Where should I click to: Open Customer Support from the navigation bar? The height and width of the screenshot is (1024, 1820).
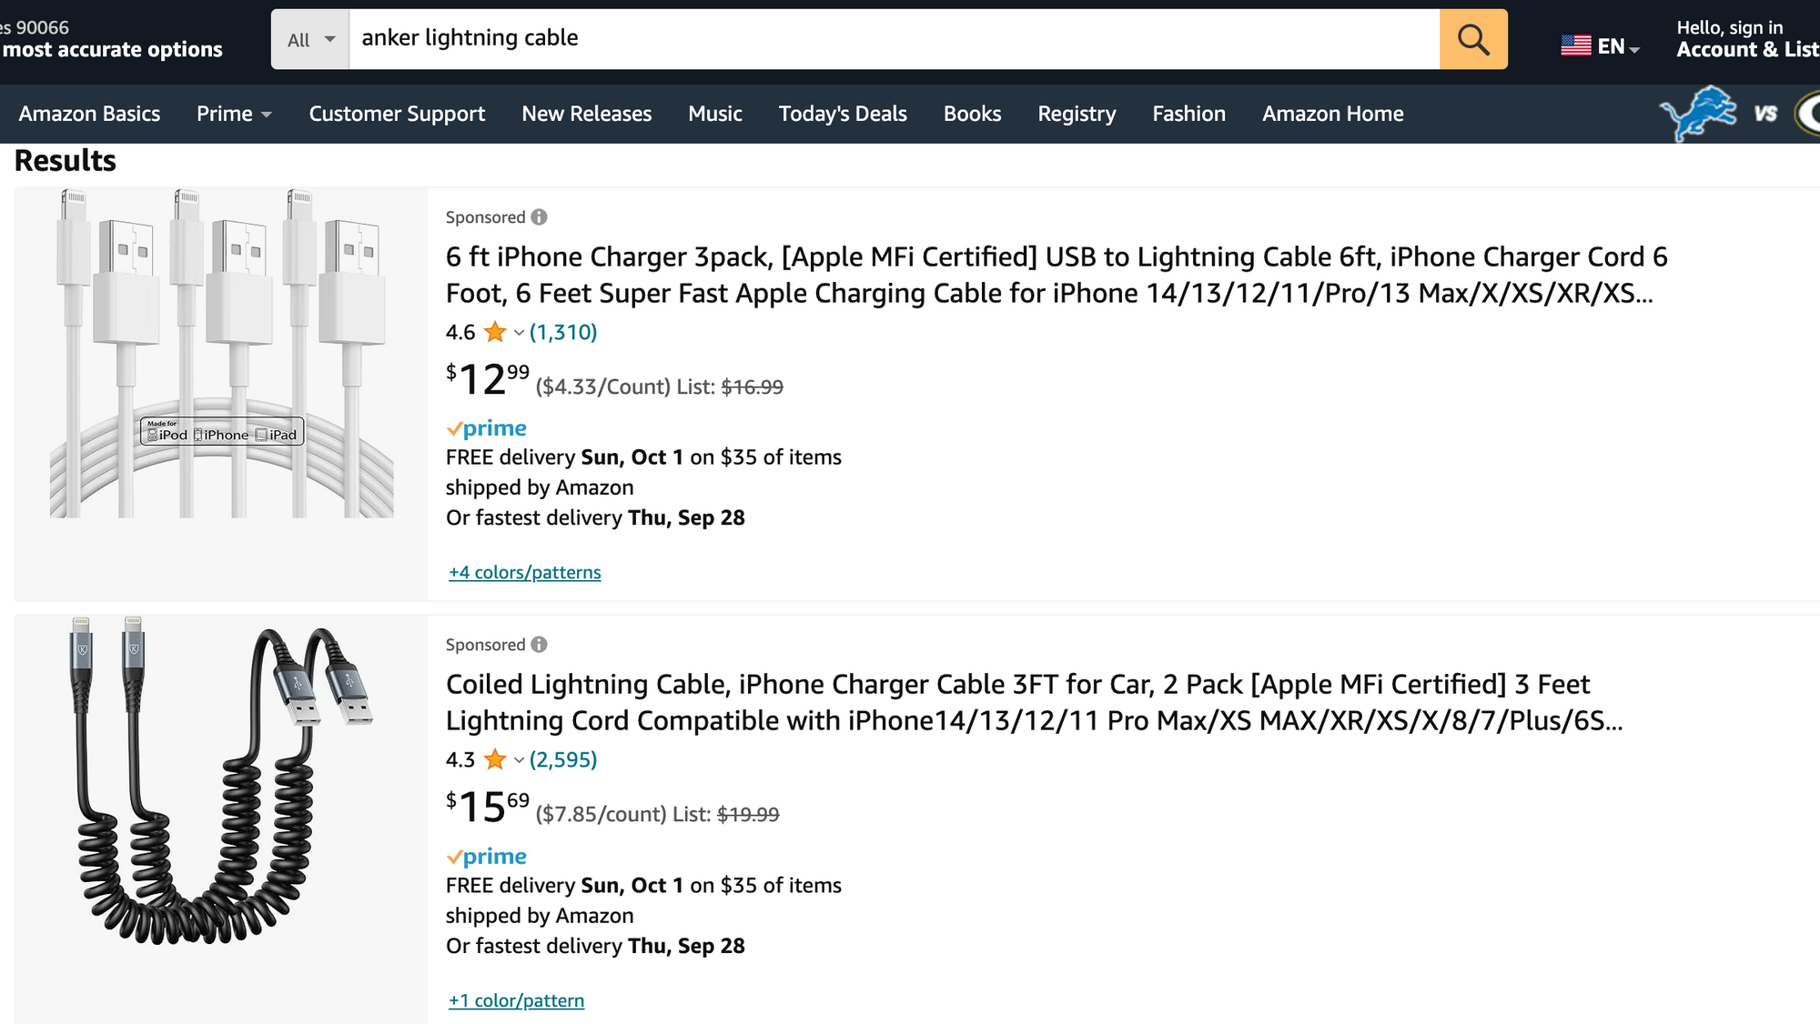coord(397,114)
